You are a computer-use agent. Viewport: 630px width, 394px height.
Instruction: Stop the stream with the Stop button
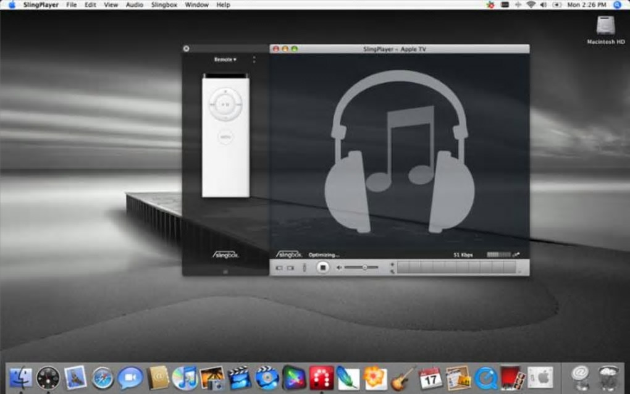[322, 267]
